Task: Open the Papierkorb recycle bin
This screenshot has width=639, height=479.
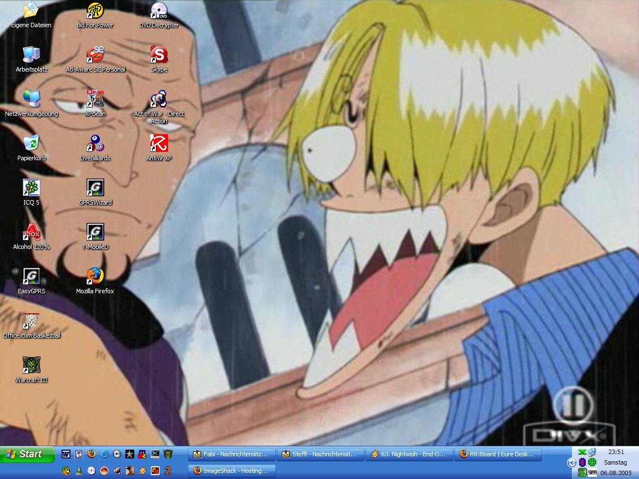Action: click(x=32, y=148)
